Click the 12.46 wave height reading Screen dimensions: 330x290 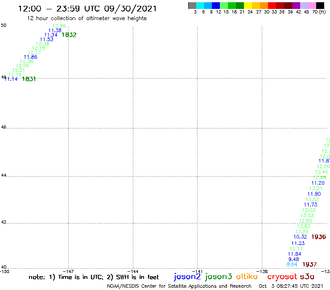click(322, 172)
